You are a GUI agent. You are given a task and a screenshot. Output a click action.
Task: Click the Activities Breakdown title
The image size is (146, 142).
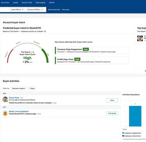(131, 95)
